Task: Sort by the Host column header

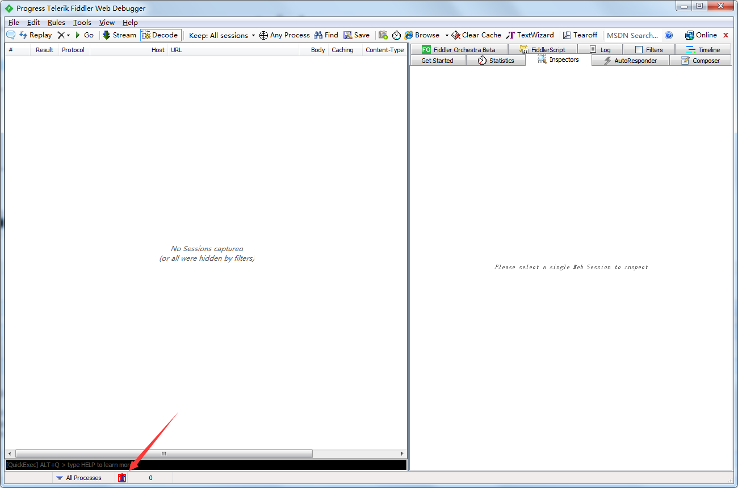Action: click(x=129, y=50)
